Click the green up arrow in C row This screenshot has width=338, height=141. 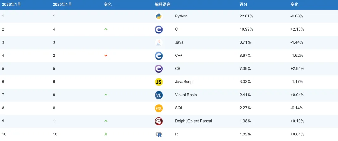[106, 29]
